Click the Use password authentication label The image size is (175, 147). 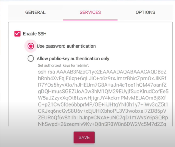click(x=66, y=46)
